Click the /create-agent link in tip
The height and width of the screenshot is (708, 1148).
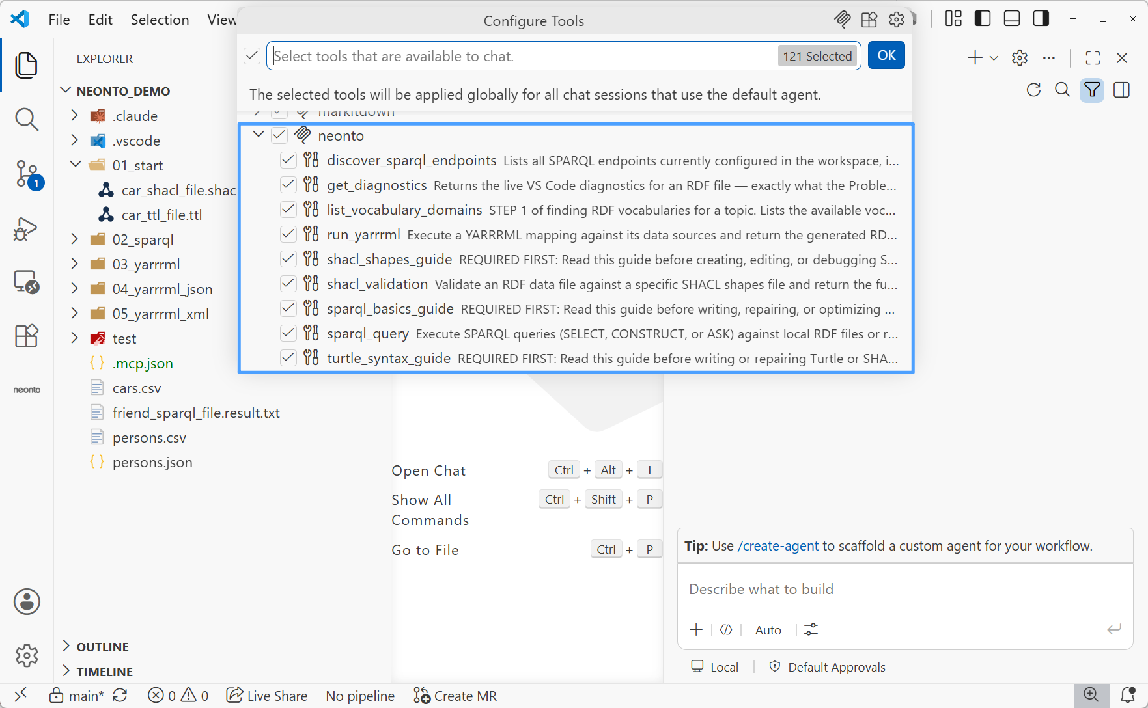coord(778,546)
